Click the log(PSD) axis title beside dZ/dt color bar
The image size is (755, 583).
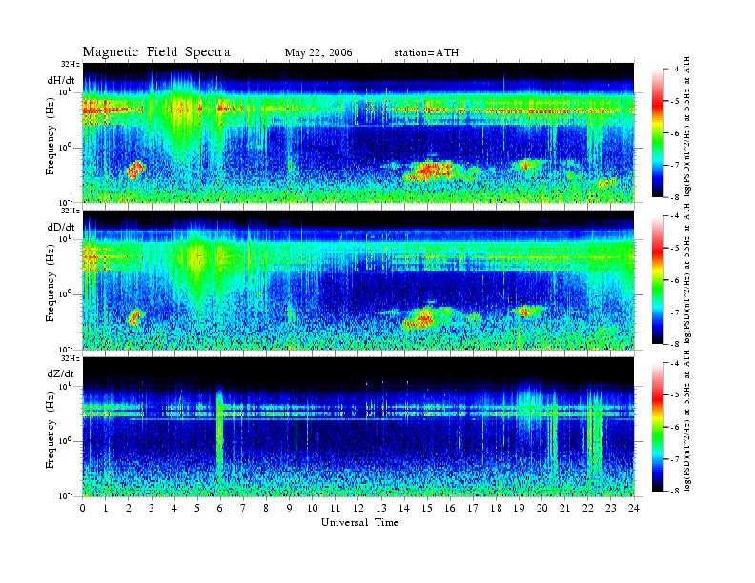686,420
